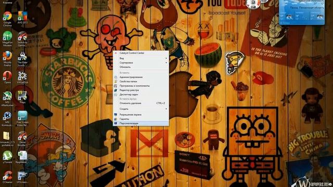333x187 pixels.
Task: Open the Opera browser shortcut
Action: pyautogui.click(x=7, y=77)
